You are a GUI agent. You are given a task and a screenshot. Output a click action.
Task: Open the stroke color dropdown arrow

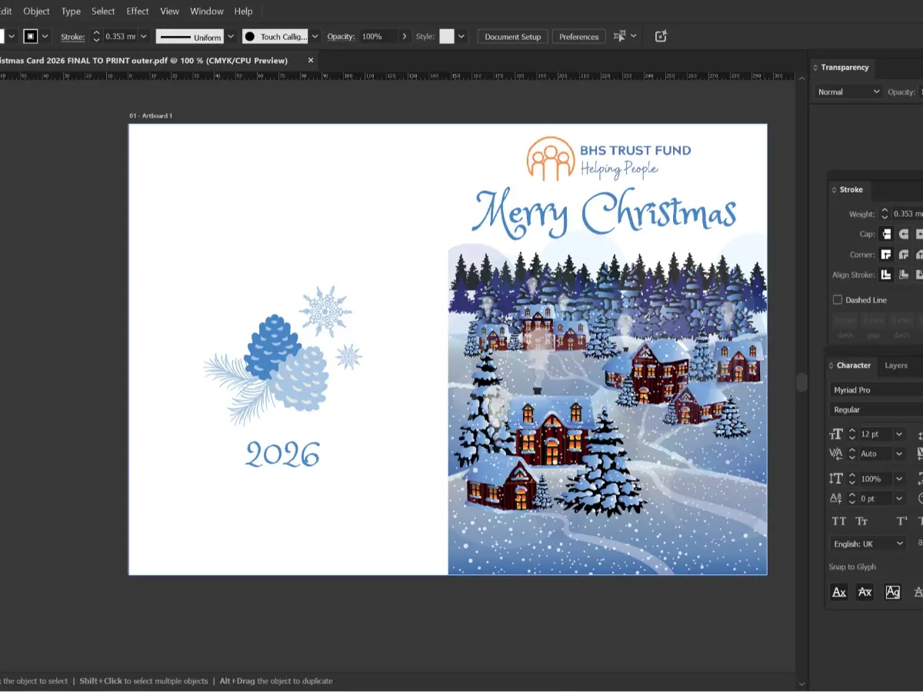coord(45,36)
